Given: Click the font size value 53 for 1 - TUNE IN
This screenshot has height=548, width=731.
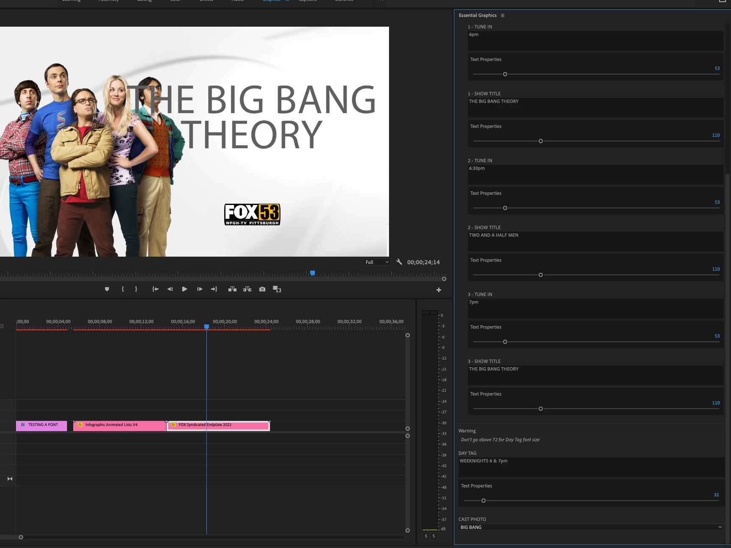Looking at the screenshot, I should (717, 68).
